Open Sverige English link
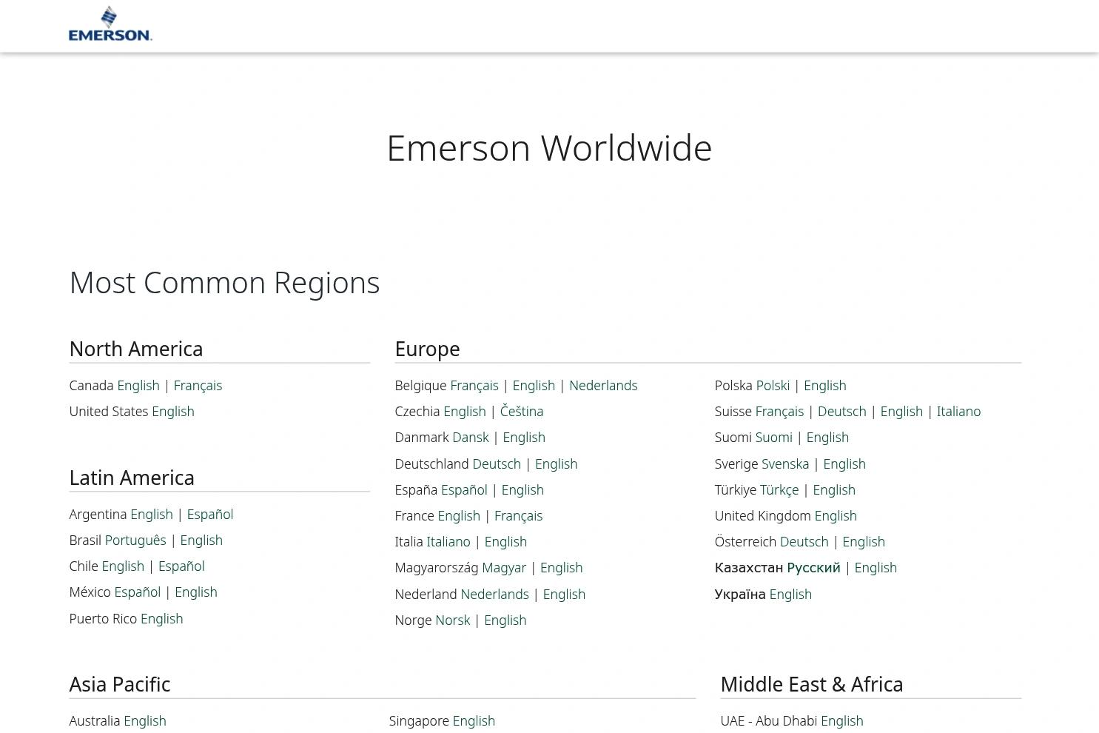 pyautogui.click(x=844, y=463)
